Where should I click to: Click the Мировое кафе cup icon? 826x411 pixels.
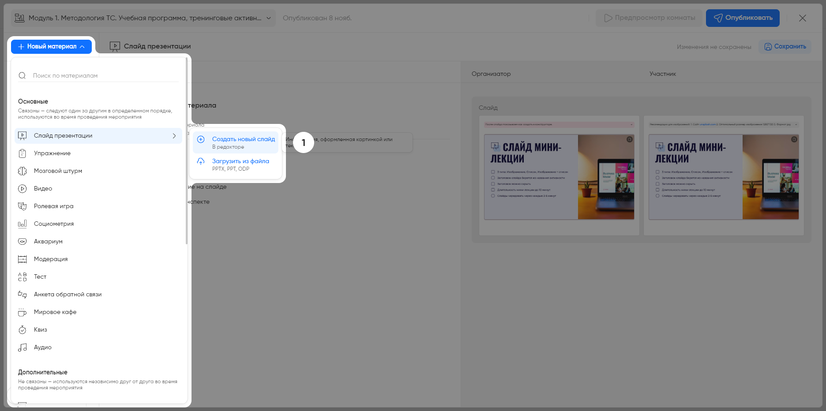click(23, 312)
